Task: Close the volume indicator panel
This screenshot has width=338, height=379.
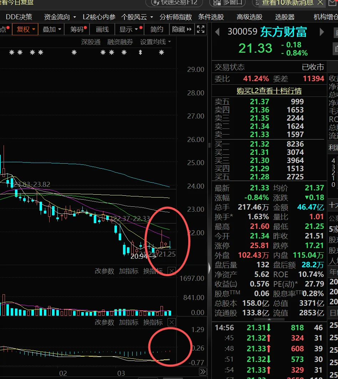Action: point(171,271)
